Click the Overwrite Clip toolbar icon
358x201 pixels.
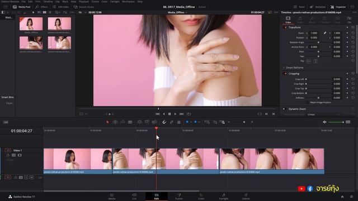coord(147,122)
